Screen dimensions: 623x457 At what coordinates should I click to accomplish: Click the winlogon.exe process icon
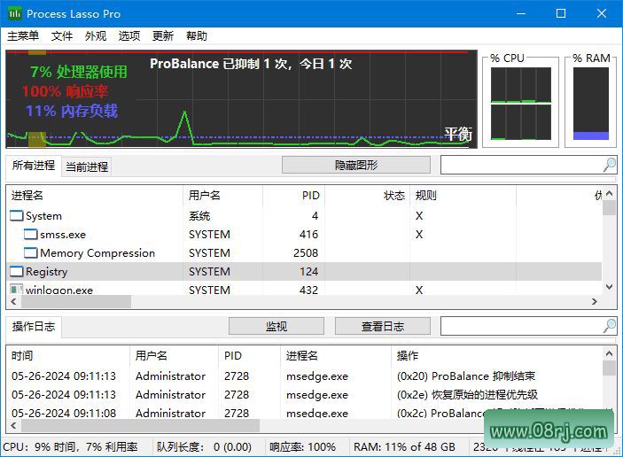tap(16, 290)
